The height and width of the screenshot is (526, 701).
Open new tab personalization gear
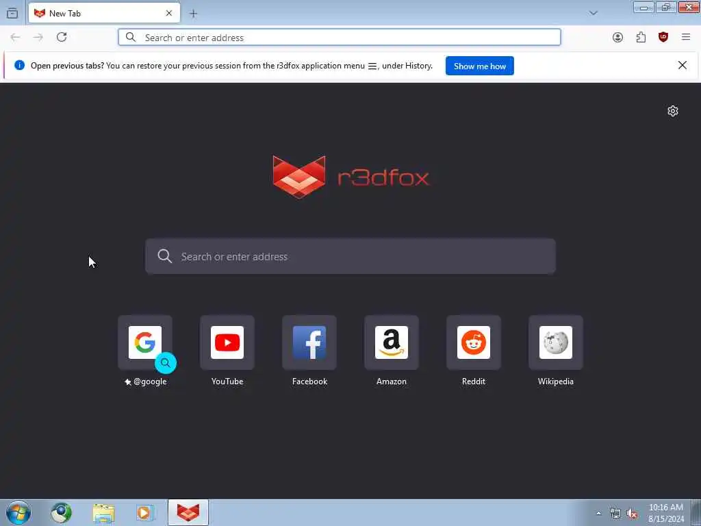pos(673,111)
